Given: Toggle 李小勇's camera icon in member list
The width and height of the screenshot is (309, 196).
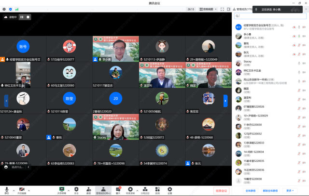Looking at the screenshot, I should coord(304,36).
